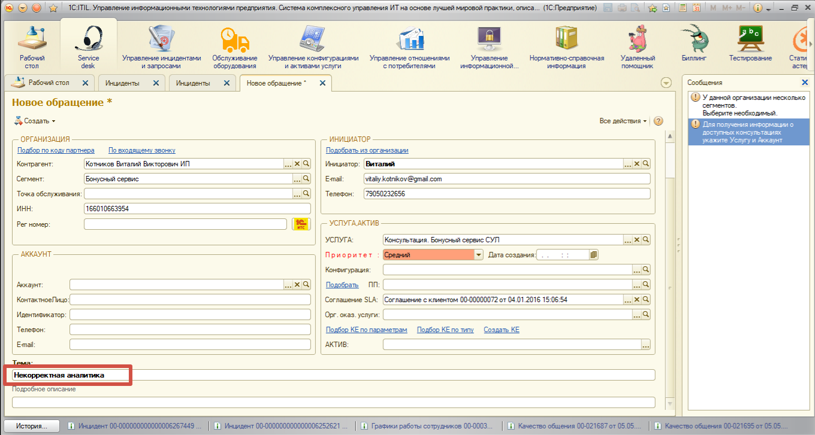Click the ИНН input field

[x=197, y=209]
